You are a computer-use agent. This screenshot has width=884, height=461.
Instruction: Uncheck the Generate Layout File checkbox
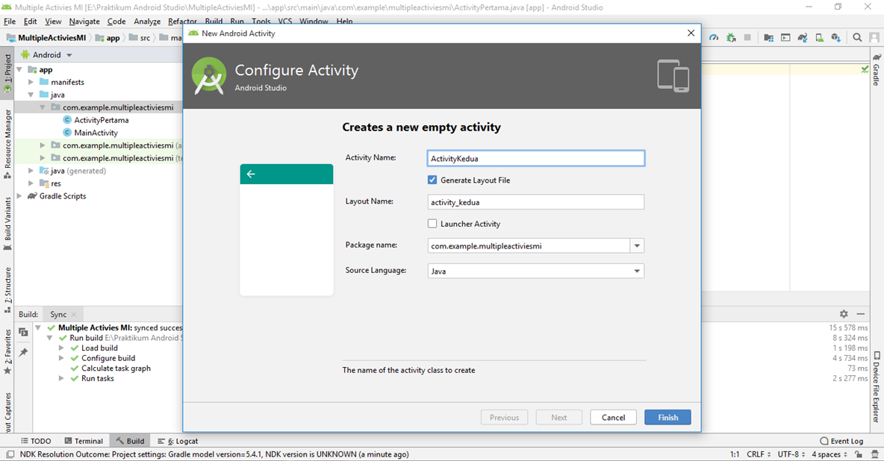[432, 180]
